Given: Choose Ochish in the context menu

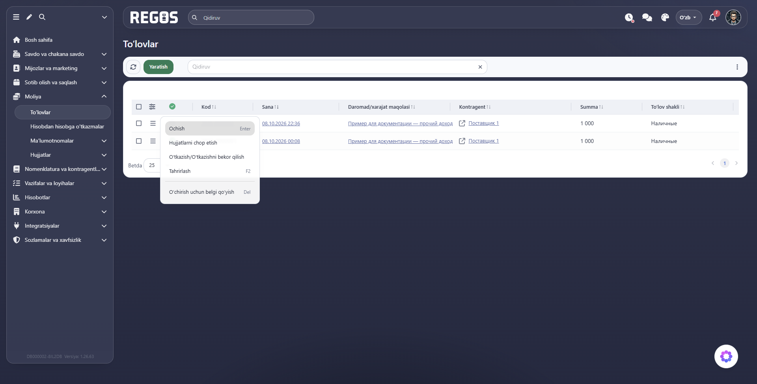Looking at the screenshot, I should point(210,128).
